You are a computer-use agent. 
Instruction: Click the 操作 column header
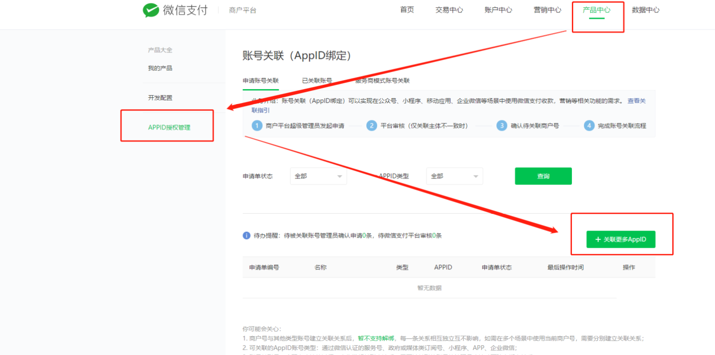(629, 268)
